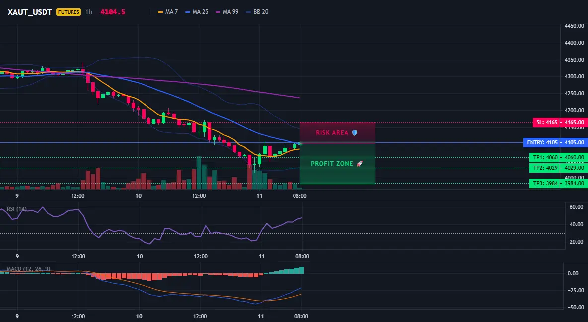The image size is (588, 322).
Task: Select the TP2: 4029 target label
Action: pyautogui.click(x=545, y=168)
